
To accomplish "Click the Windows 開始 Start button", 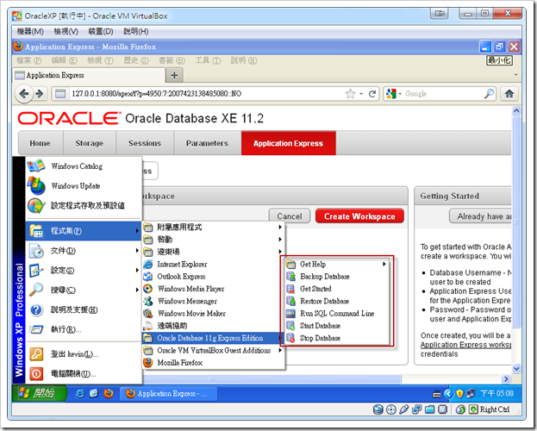I will [39, 393].
